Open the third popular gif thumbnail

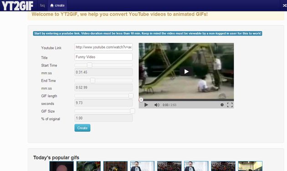pyautogui.click(x=115, y=166)
